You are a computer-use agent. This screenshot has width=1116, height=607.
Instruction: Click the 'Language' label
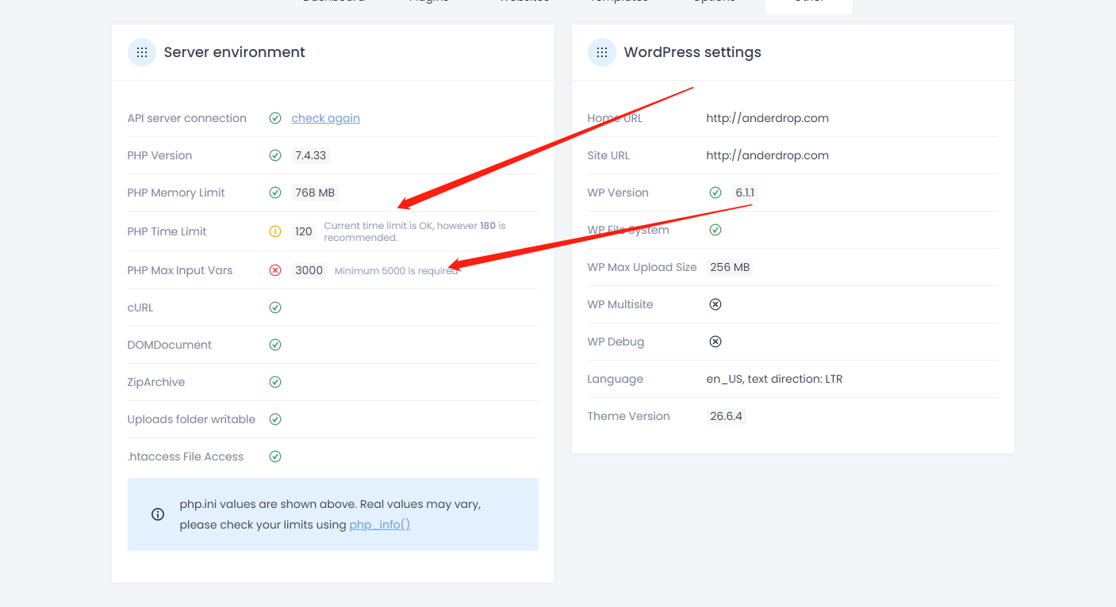click(615, 379)
